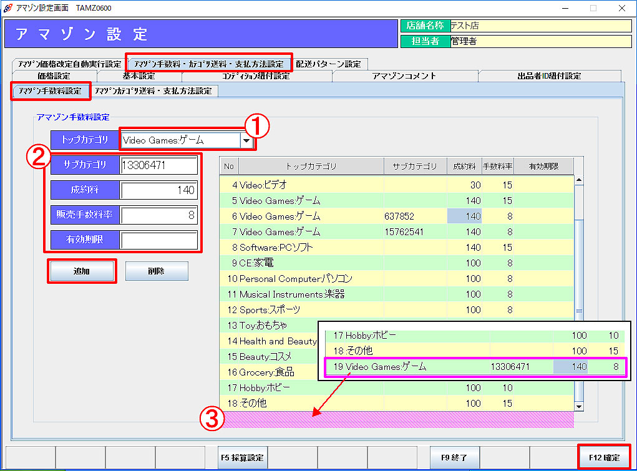Click the F12 確定 button
Image resolution: width=637 pixels, height=471 pixels.
[x=604, y=457]
